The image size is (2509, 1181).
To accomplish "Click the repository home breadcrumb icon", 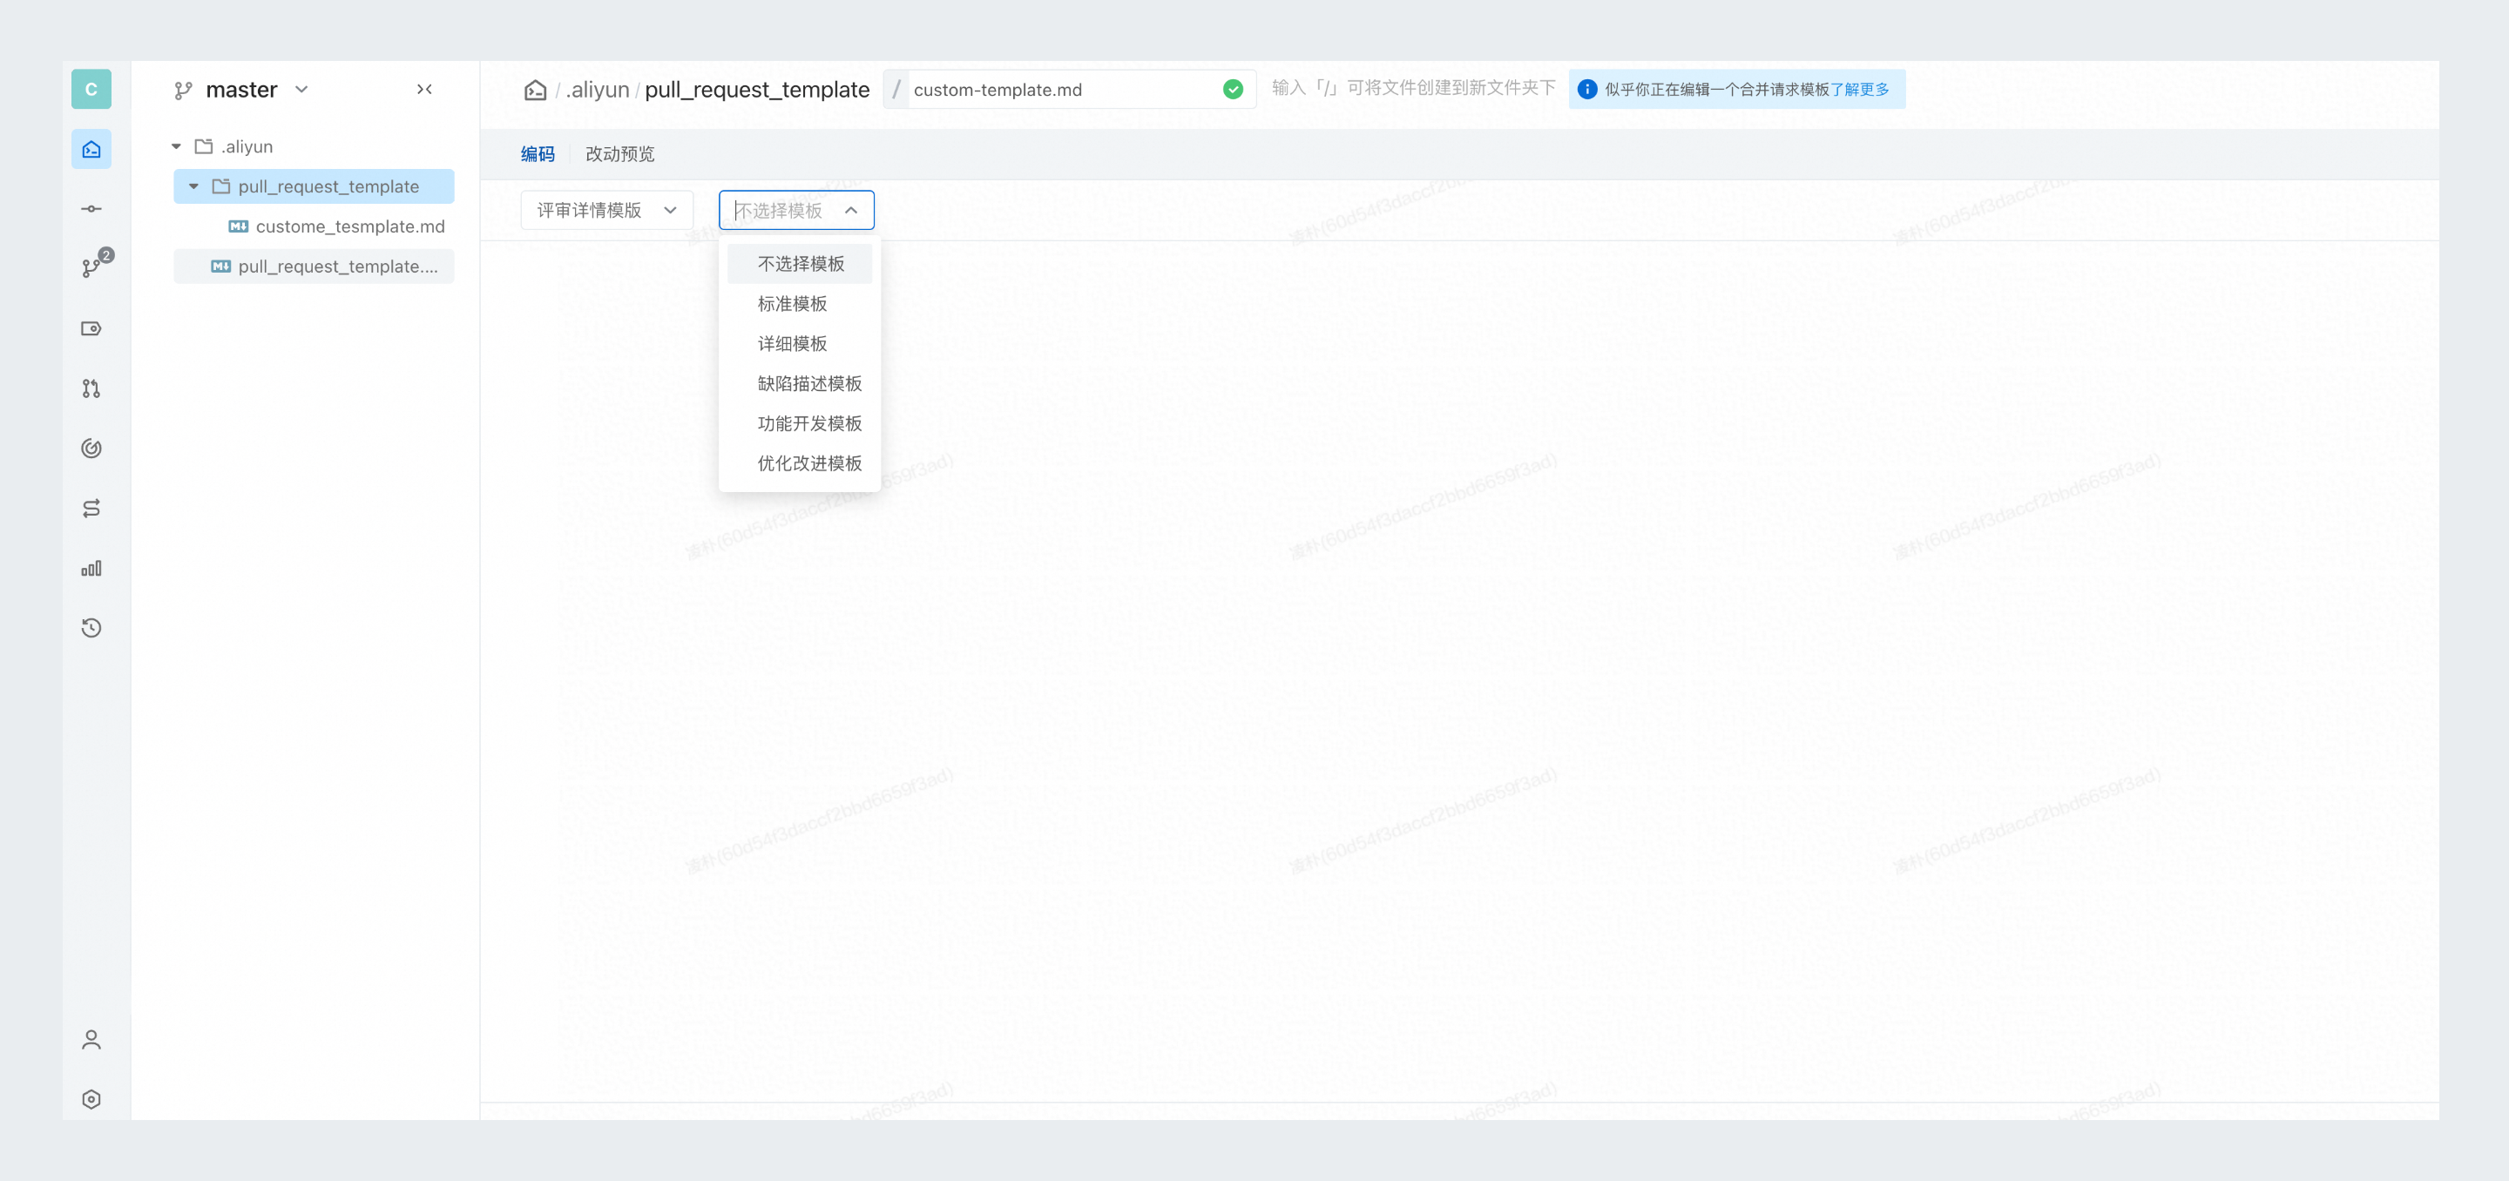I will (536, 90).
